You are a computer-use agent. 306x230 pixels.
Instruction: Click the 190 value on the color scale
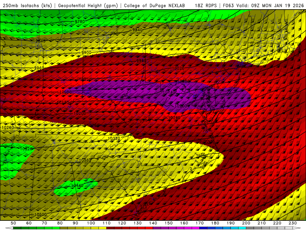pyautogui.click(x=231, y=223)
